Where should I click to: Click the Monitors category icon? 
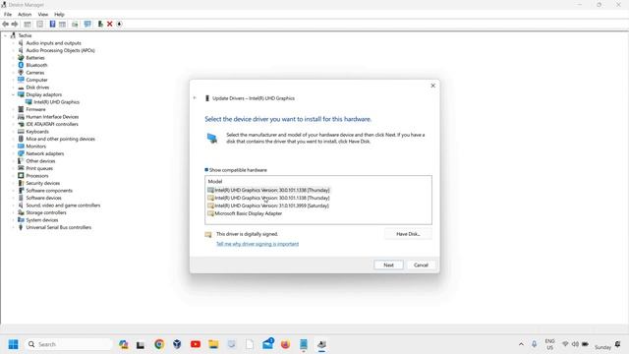point(21,147)
